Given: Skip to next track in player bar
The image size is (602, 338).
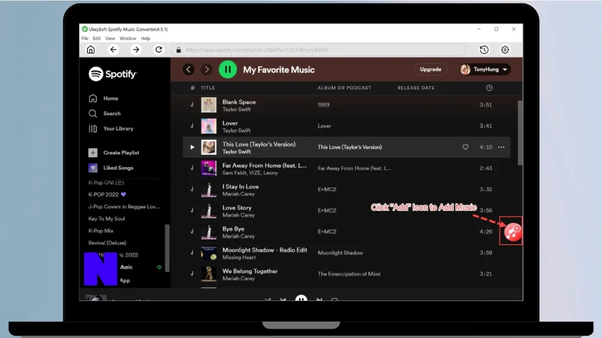Looking at the screenshot, I should click(x=319, y=299).
